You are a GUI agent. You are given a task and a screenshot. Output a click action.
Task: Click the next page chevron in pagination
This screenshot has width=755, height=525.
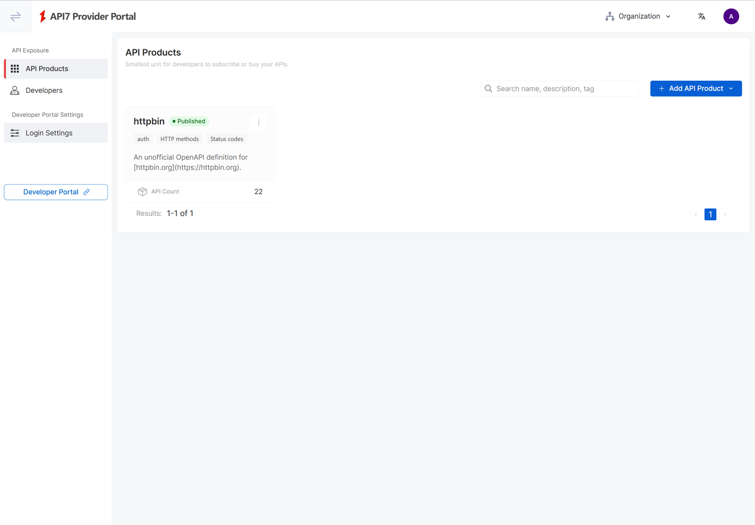click(725, 214)
